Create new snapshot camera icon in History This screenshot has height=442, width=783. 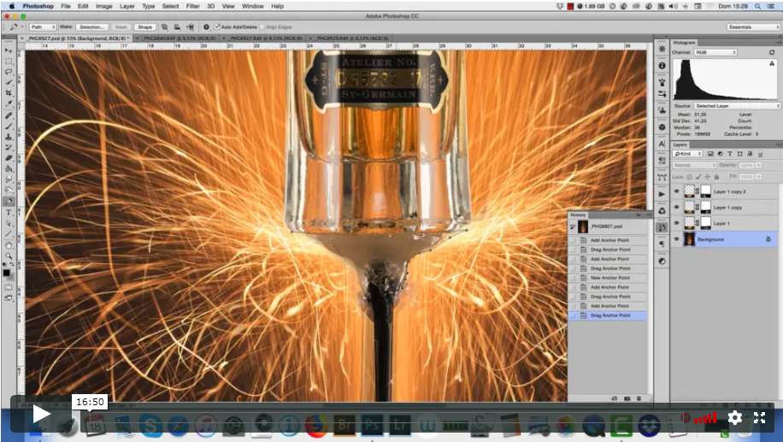pyautogui.click(x=627, y=398)
